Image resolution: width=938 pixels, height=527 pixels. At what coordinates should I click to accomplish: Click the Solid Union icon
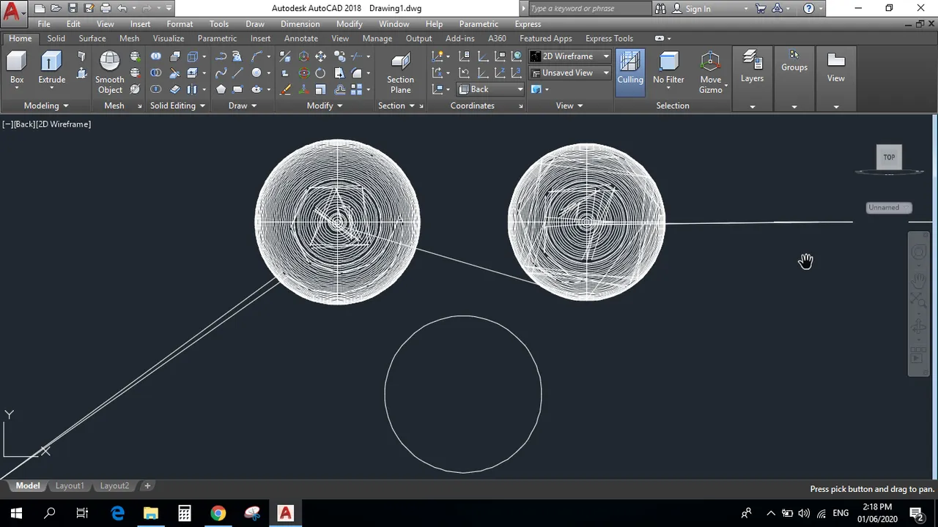point(155,56)
